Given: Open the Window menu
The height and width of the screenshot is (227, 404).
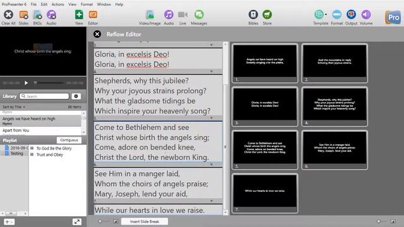Looking at the screenshot, I should coord(104,4).
